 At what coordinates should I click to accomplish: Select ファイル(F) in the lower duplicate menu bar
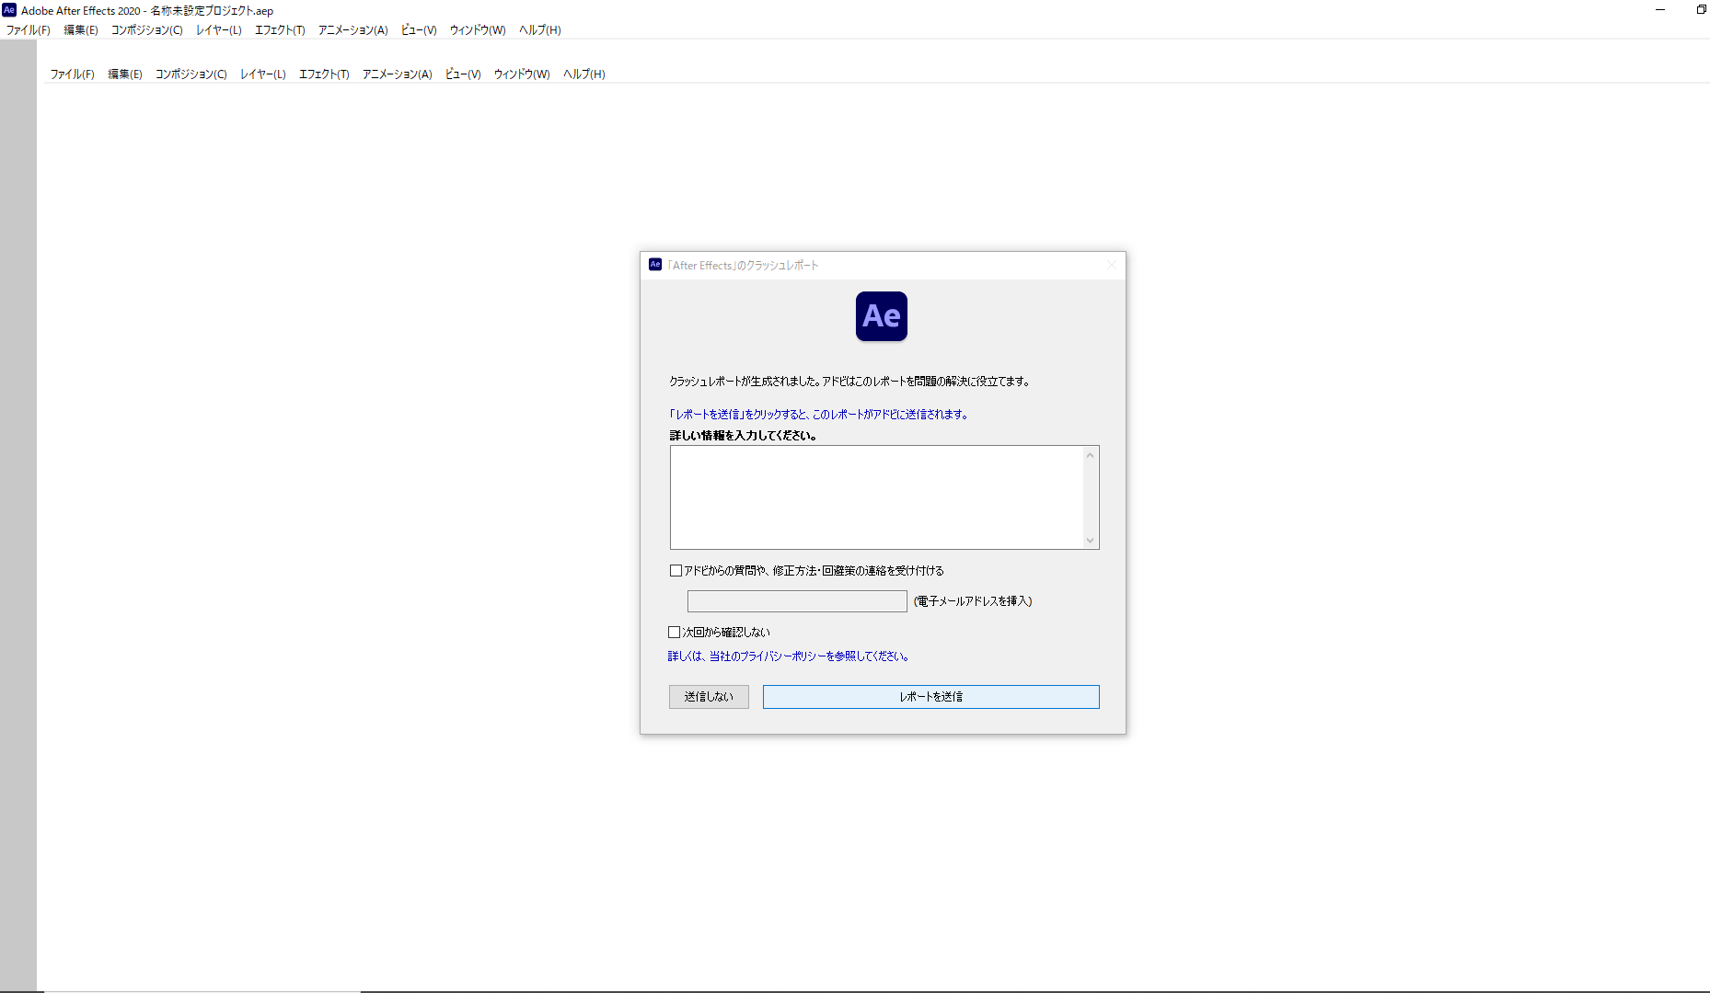point(73,74)
